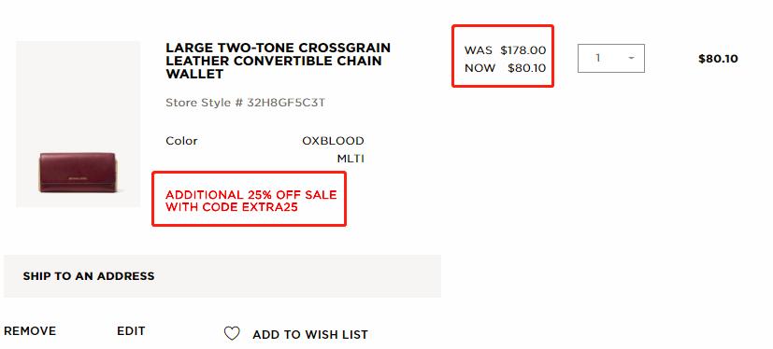Click the MLTI color text

351,159
